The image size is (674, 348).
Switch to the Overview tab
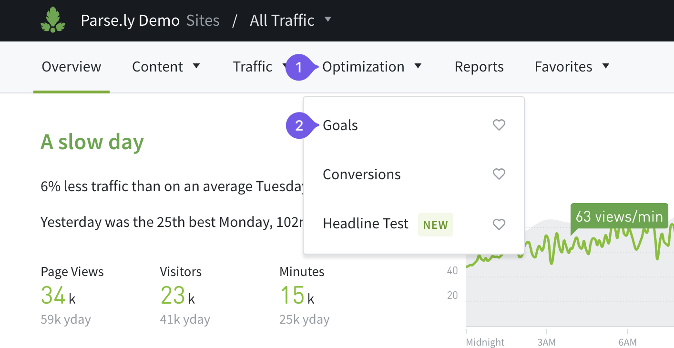71,67
